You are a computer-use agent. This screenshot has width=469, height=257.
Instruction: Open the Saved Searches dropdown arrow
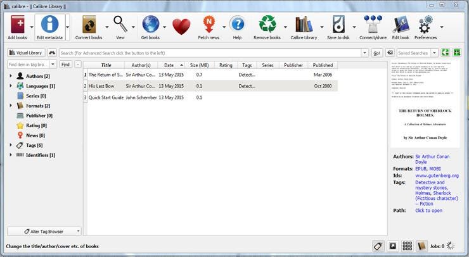(434, 53)
